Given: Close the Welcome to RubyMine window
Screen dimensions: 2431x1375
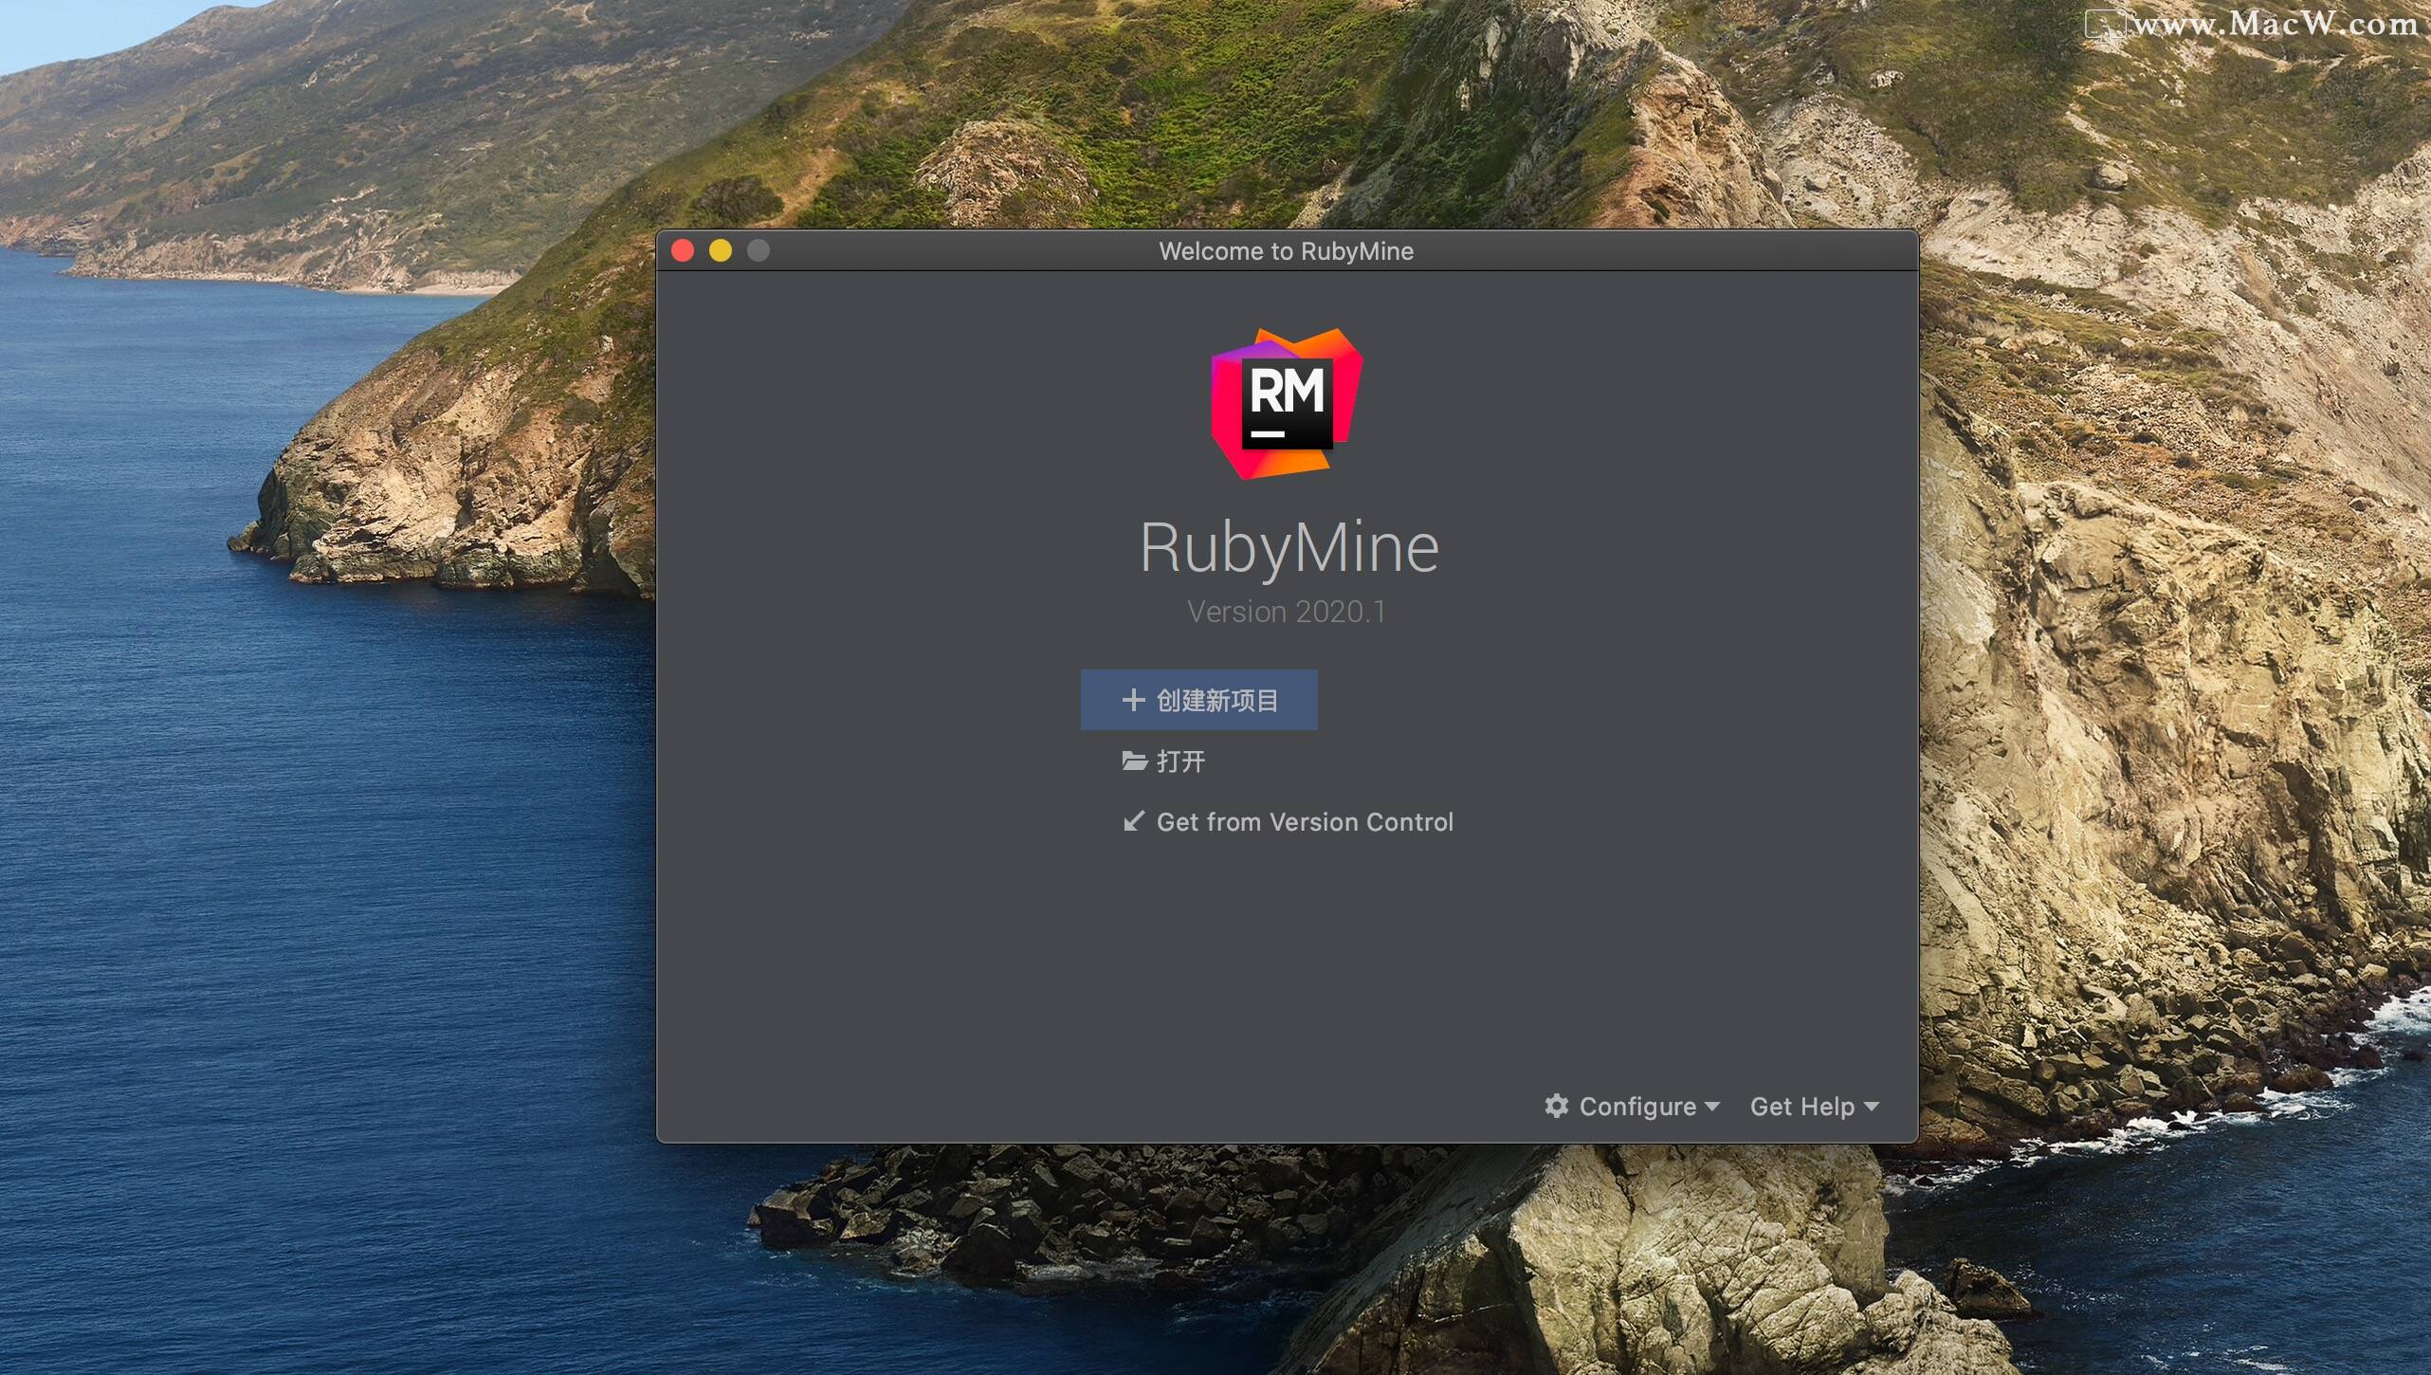Looking at the screenshot, I should pyautogui.click(x=683, y=250).
